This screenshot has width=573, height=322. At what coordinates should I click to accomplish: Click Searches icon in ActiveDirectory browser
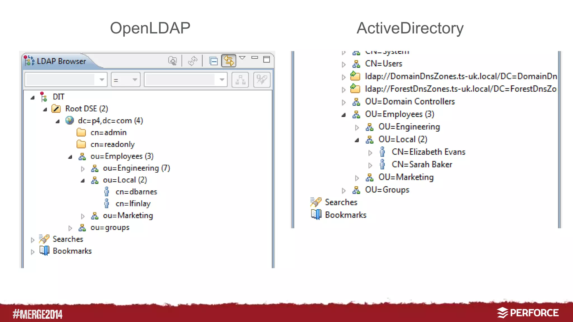(x=316, y=202)
